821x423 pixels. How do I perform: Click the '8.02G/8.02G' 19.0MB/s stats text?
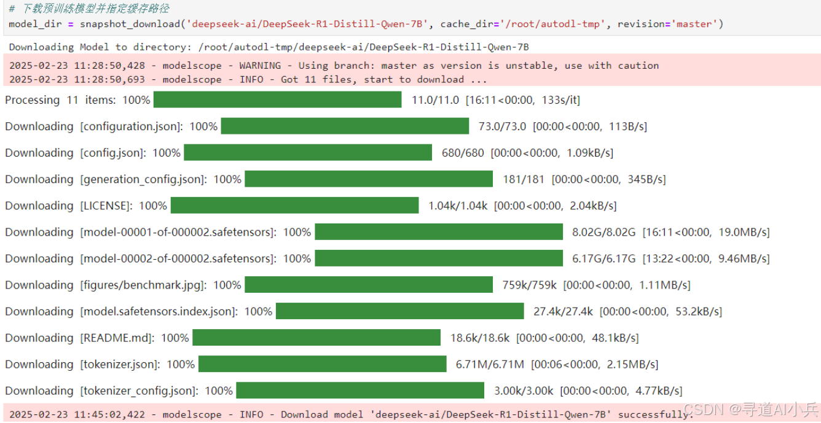(x=671, y=232)
